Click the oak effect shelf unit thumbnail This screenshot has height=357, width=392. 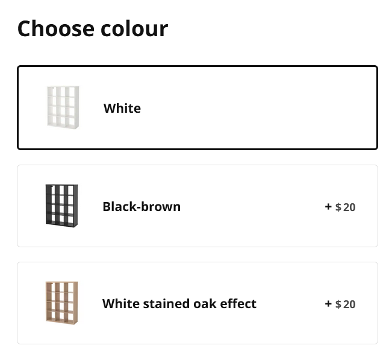[62, 302]
